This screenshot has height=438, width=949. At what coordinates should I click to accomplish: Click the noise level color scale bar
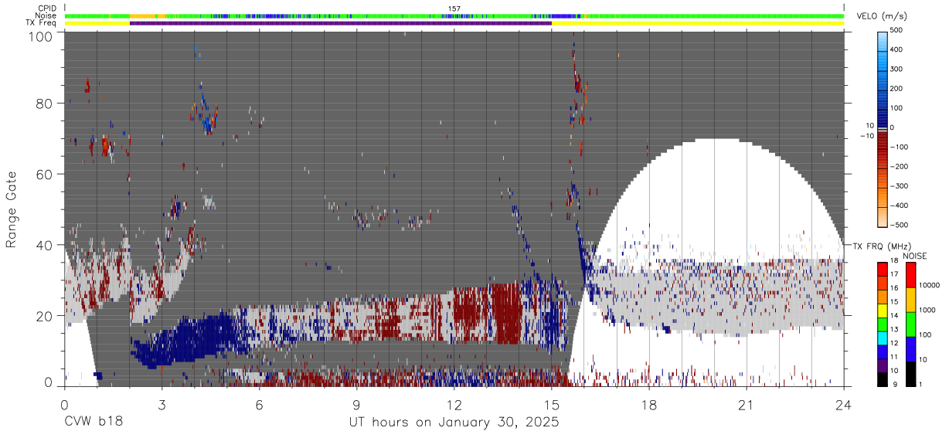pyautogui.click(x=911, y=324)
